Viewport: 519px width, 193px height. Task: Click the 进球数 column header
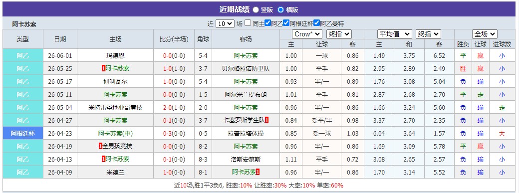pyautogui.click(x=502, y=44)
